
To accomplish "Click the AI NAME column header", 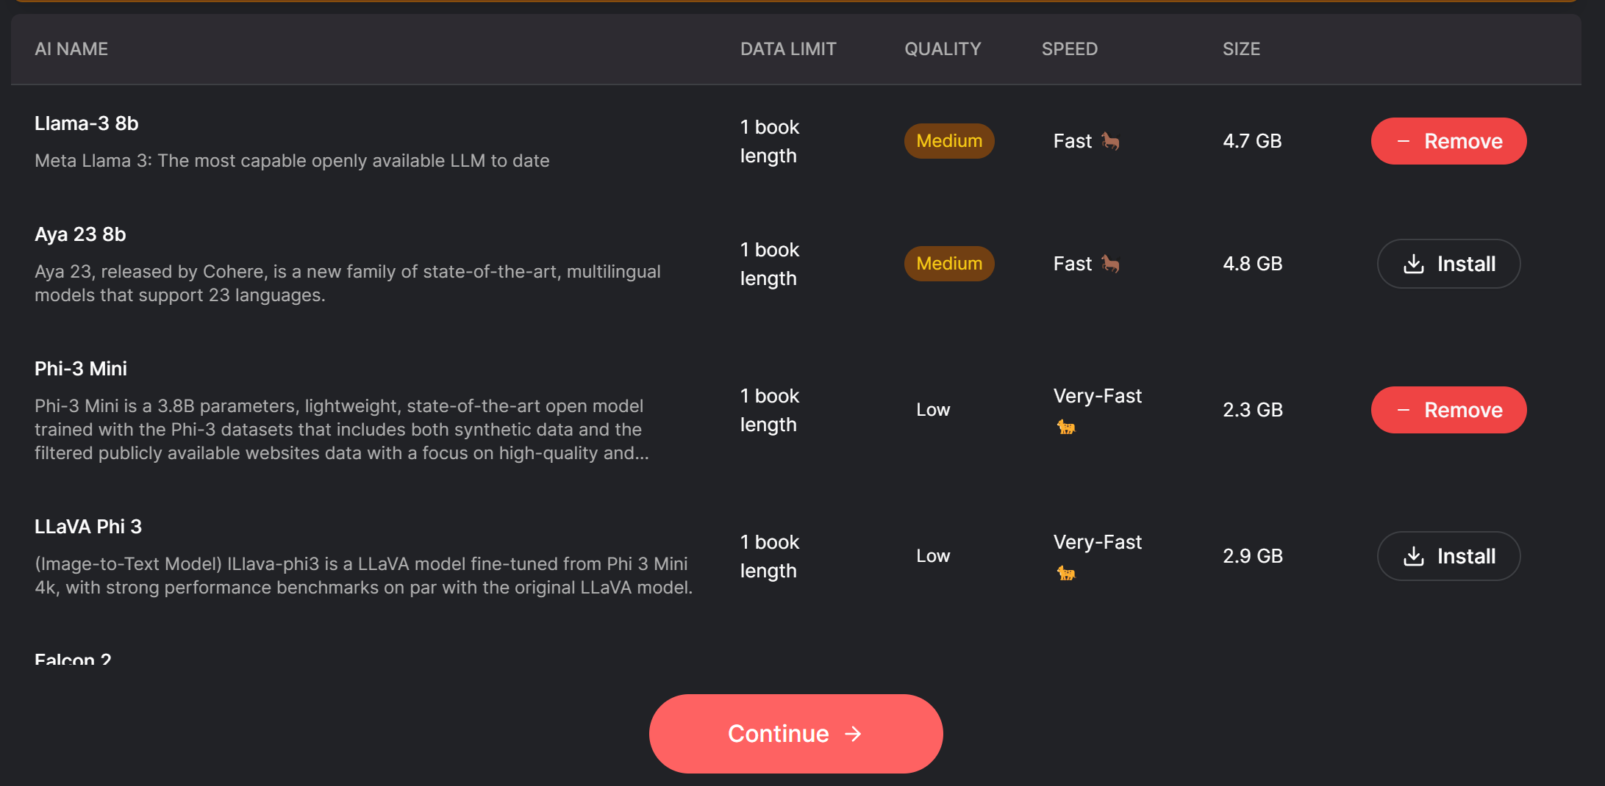I will (x=71, y=49).
